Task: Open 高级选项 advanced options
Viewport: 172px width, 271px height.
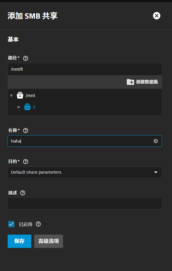Action: (49, 241)
